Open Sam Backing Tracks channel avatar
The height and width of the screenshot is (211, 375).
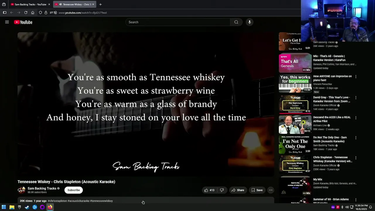pyautogui.click(x=21, y=190)
